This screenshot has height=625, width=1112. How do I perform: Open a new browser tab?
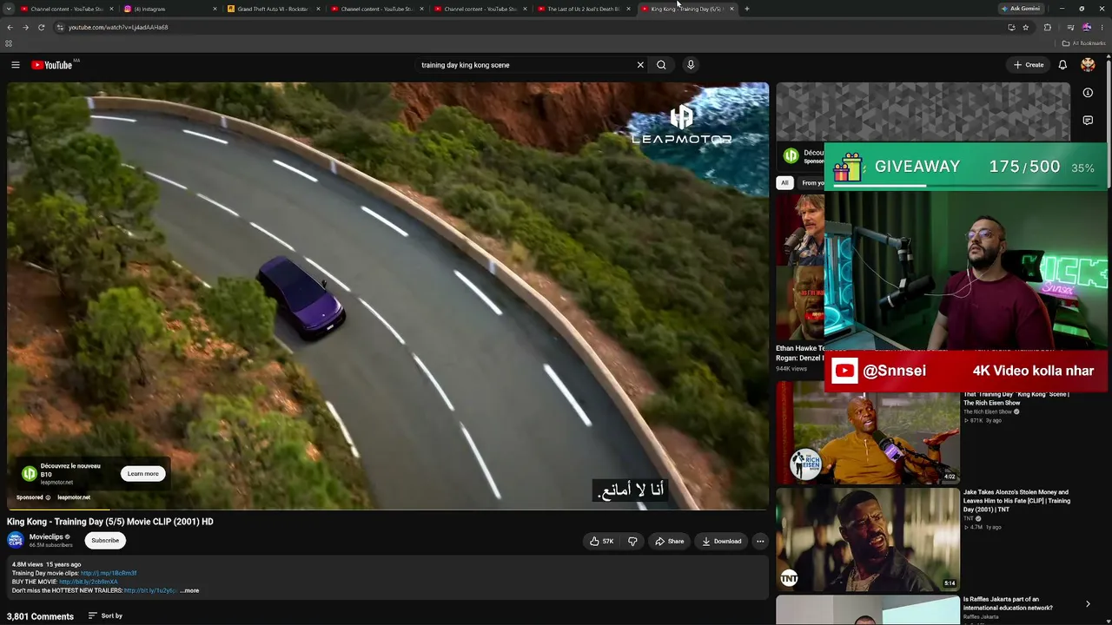747,9
